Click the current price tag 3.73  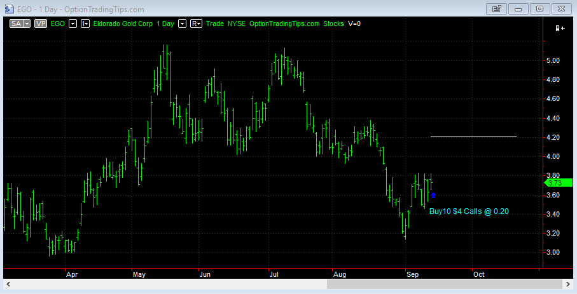558,183
